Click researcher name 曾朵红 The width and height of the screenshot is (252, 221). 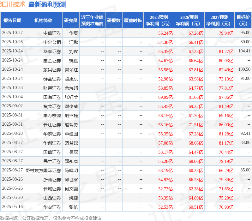coord(71,70)
